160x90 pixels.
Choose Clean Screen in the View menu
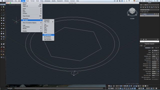point(32,16)
